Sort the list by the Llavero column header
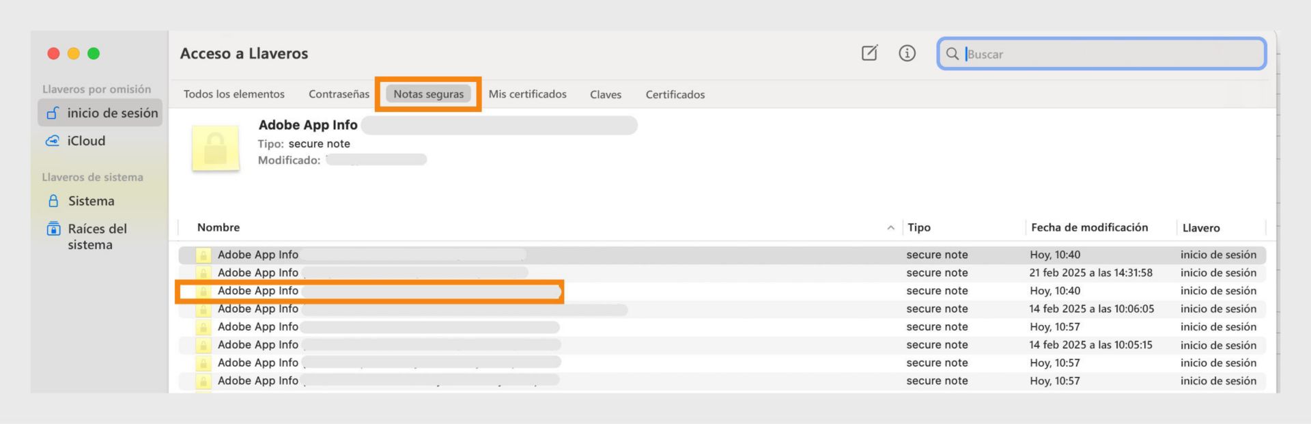 [1201, 227]
